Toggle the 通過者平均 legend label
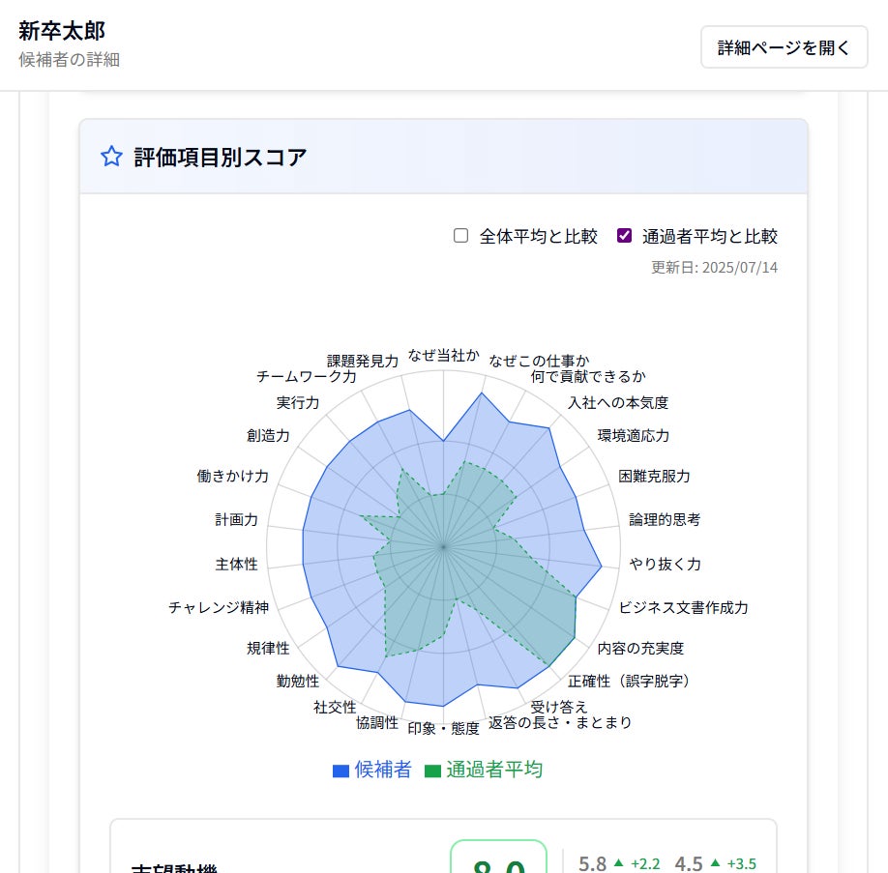The image size is (888, 873). 494,770
